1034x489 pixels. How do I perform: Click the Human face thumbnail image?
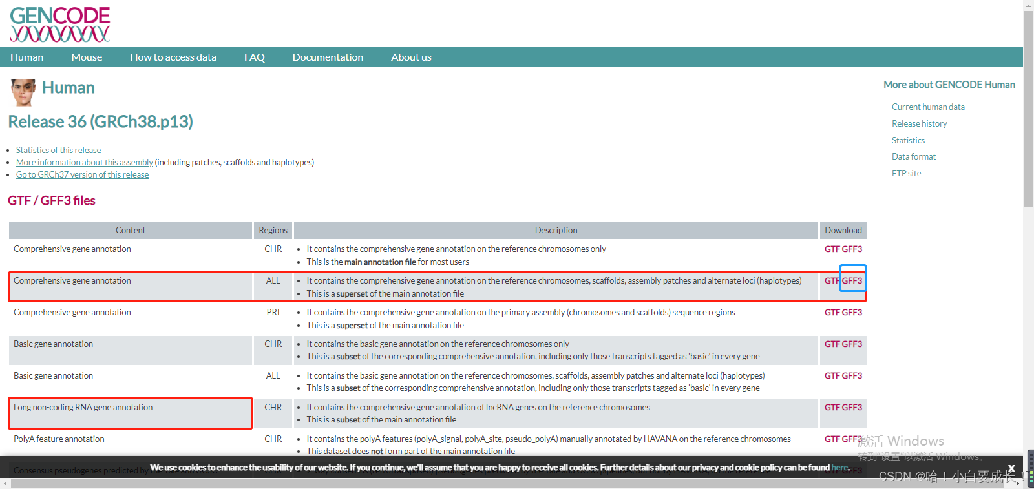[x=23, y=92]
